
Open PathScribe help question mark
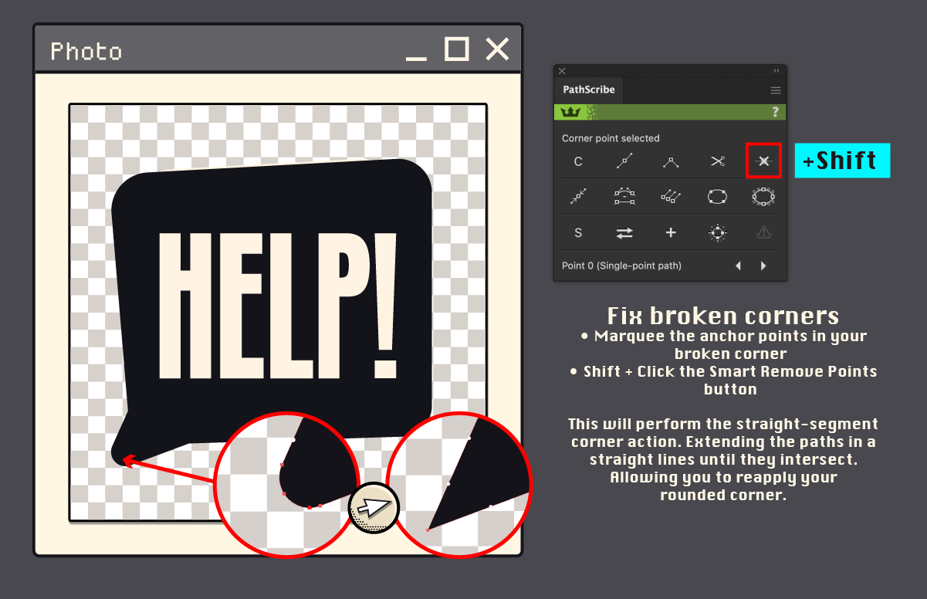[776, 112]
